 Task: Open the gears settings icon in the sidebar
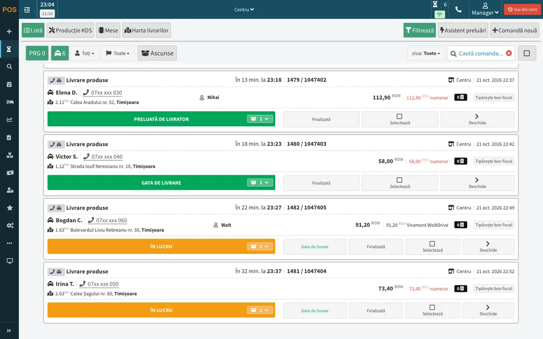(x=9, y=226)
